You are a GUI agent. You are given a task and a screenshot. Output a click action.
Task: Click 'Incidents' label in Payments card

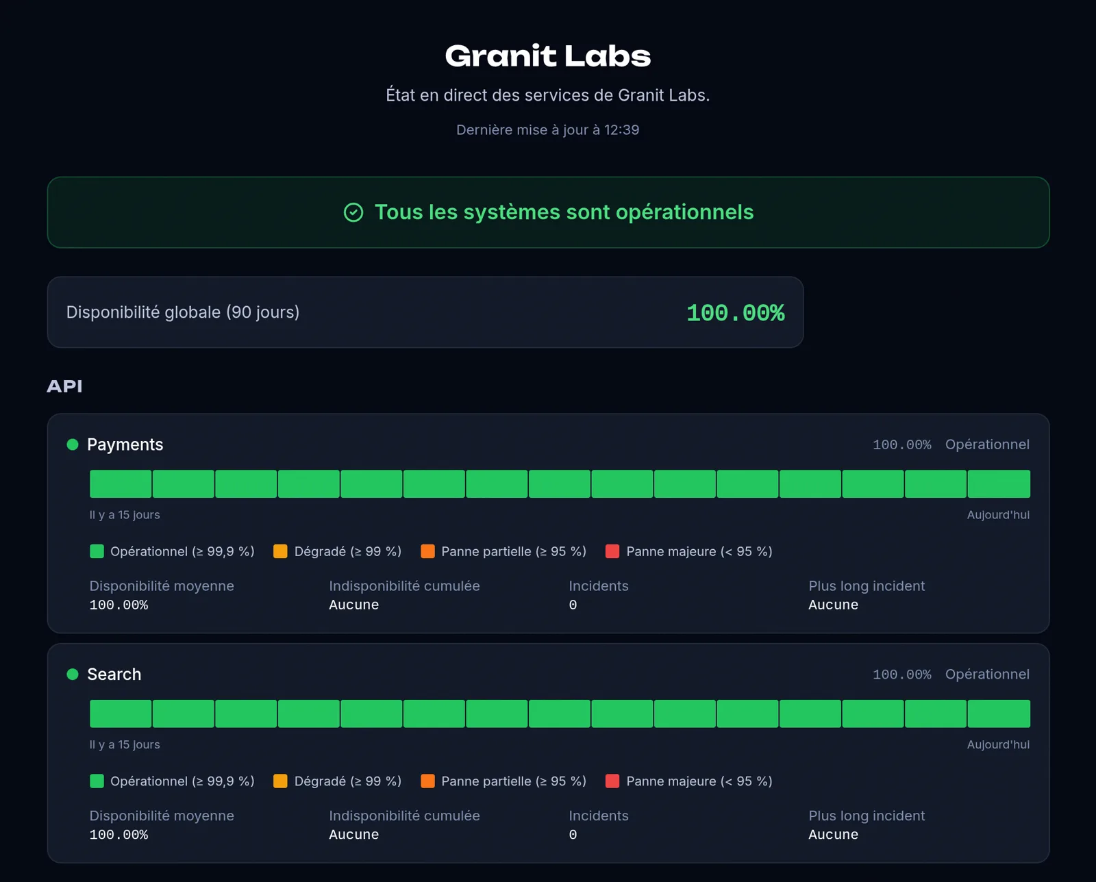tap(599, 586)
